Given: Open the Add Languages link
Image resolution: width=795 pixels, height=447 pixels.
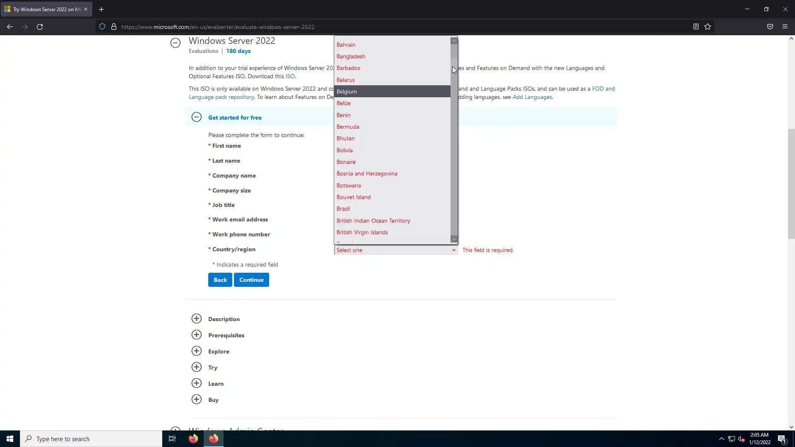Looking at the screenshot, I should click(532, 97).
